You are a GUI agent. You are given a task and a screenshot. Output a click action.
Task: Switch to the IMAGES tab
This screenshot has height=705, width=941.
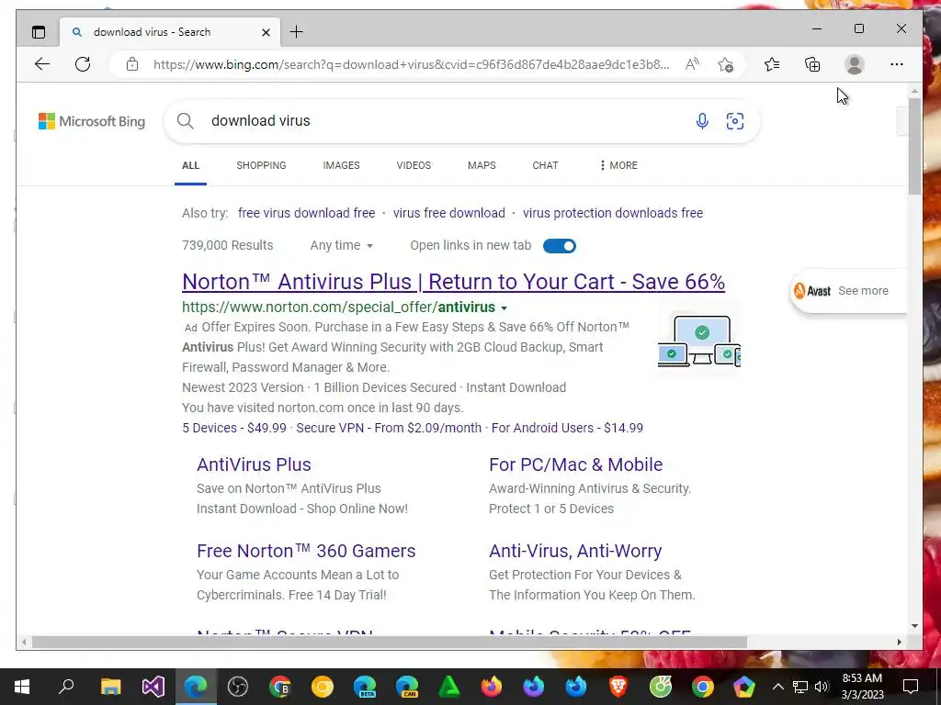(341, 165)
